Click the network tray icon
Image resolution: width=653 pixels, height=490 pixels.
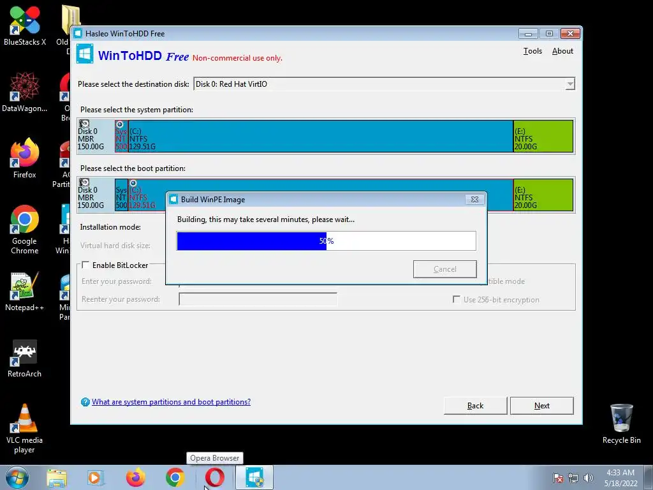tap(573, 478)
